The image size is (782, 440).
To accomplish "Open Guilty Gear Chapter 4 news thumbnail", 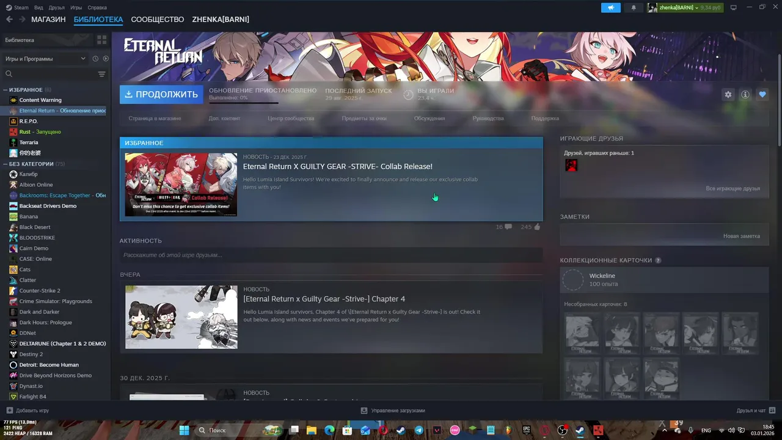I will click(181, 317).
